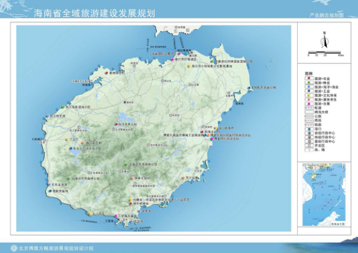This screenshot has width=358, height=253.
Task: Click the map scale bar
Action: [325, 53]
